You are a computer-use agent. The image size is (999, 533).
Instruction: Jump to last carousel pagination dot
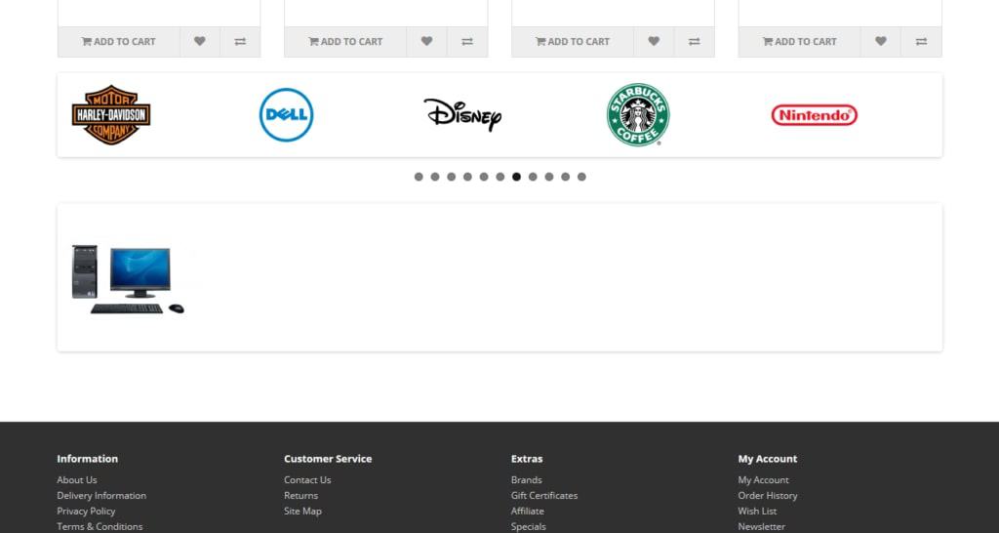pos(581,177)
